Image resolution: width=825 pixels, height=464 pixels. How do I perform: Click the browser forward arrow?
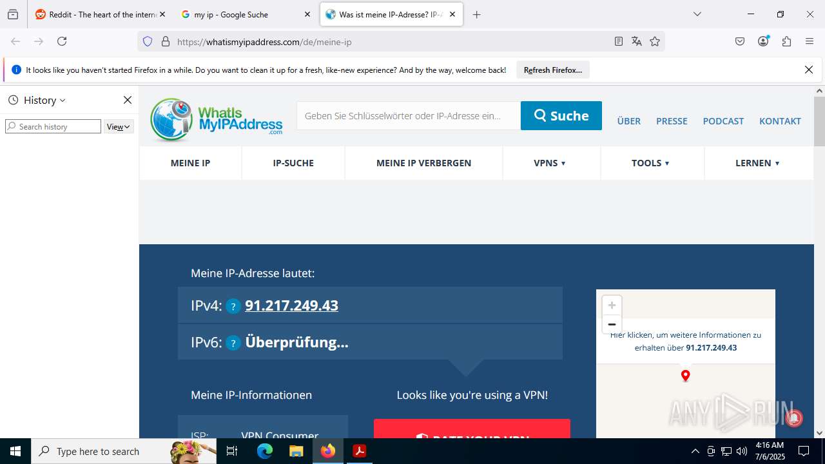pyautogui.click(x=39, y=41)
